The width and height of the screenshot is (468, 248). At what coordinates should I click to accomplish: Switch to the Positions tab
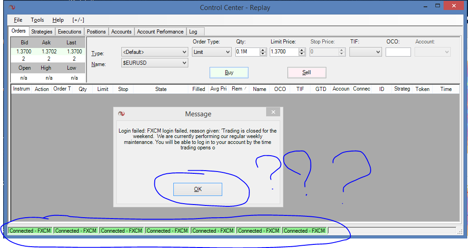[x=96, y=32]
